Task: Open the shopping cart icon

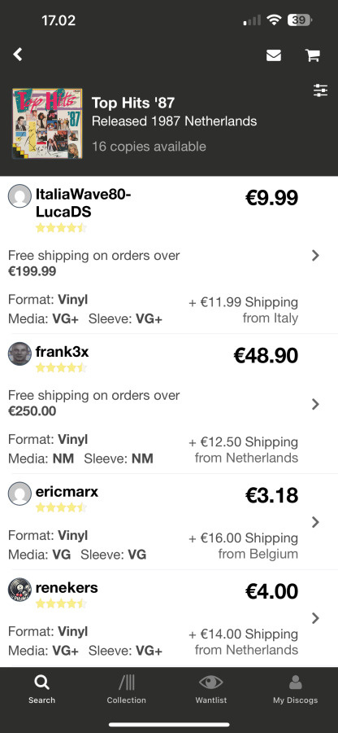Action: point(312,55)
